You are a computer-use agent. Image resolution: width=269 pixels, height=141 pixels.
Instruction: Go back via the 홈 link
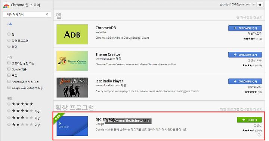[x=9, y=24]
